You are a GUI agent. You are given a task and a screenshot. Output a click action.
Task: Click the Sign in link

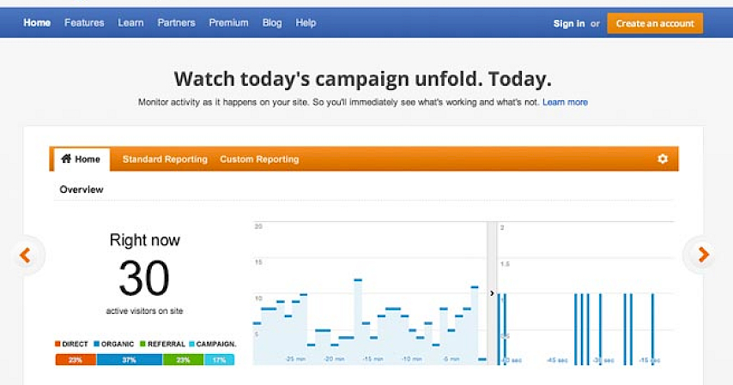(569, 24)
